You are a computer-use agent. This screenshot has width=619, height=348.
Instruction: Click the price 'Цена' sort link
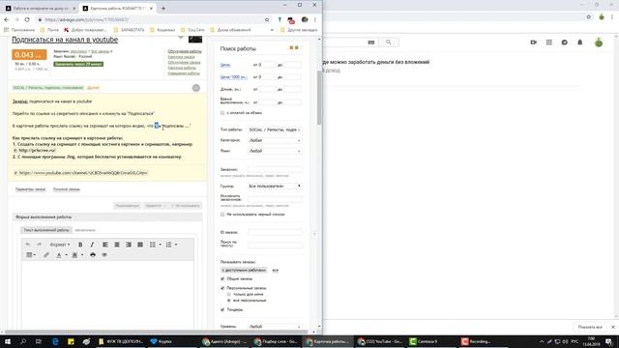225,65
